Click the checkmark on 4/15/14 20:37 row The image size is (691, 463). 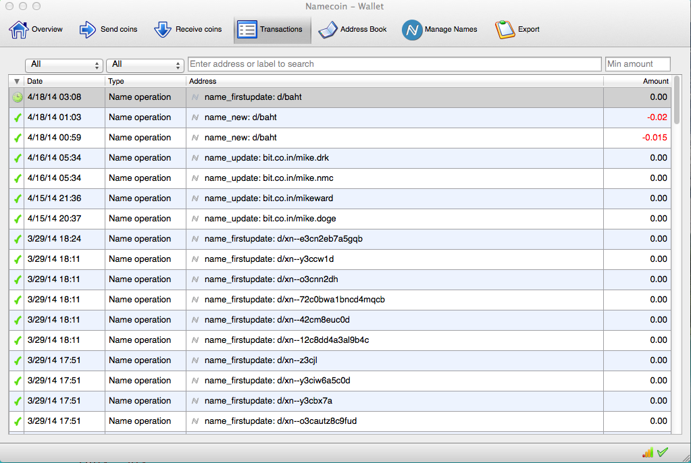(x=17, y=219)
